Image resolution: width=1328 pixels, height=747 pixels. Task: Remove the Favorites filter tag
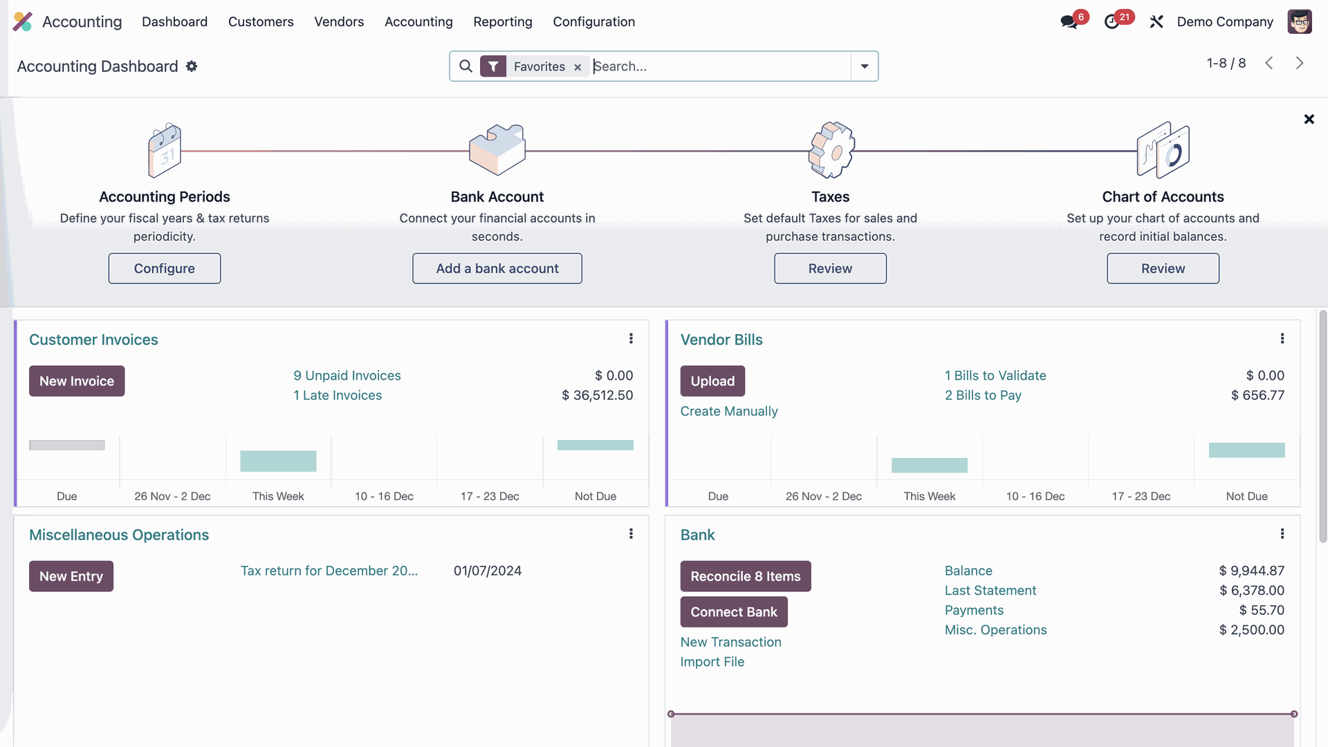[x=578, y=67]
